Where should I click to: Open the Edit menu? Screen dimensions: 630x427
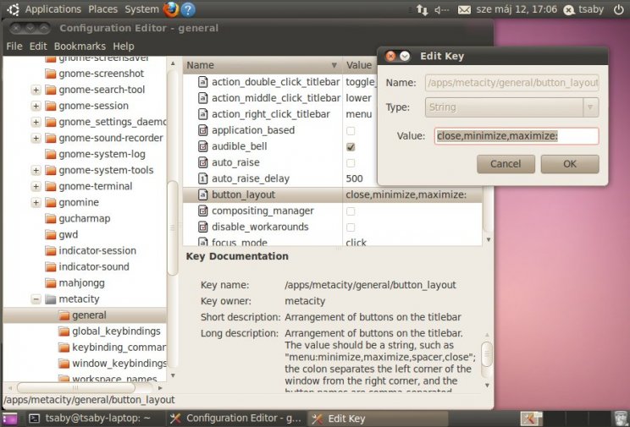coord(38,47)
